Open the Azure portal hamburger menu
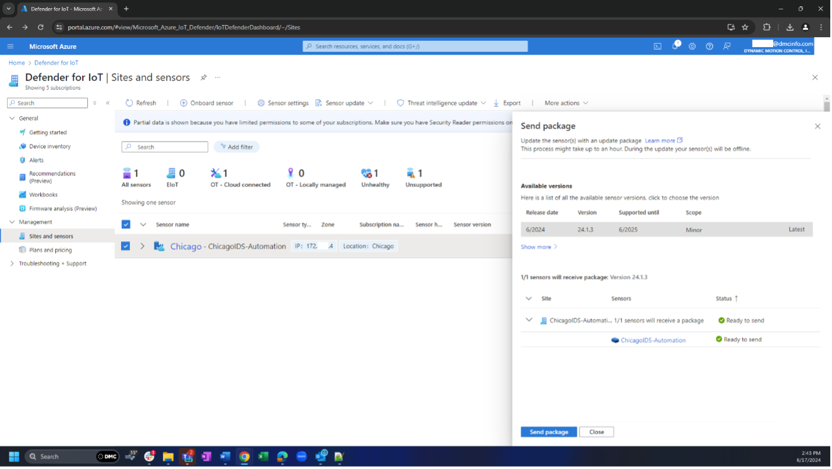The width and height of the screenshot is (832, 469). click(10, 47)
